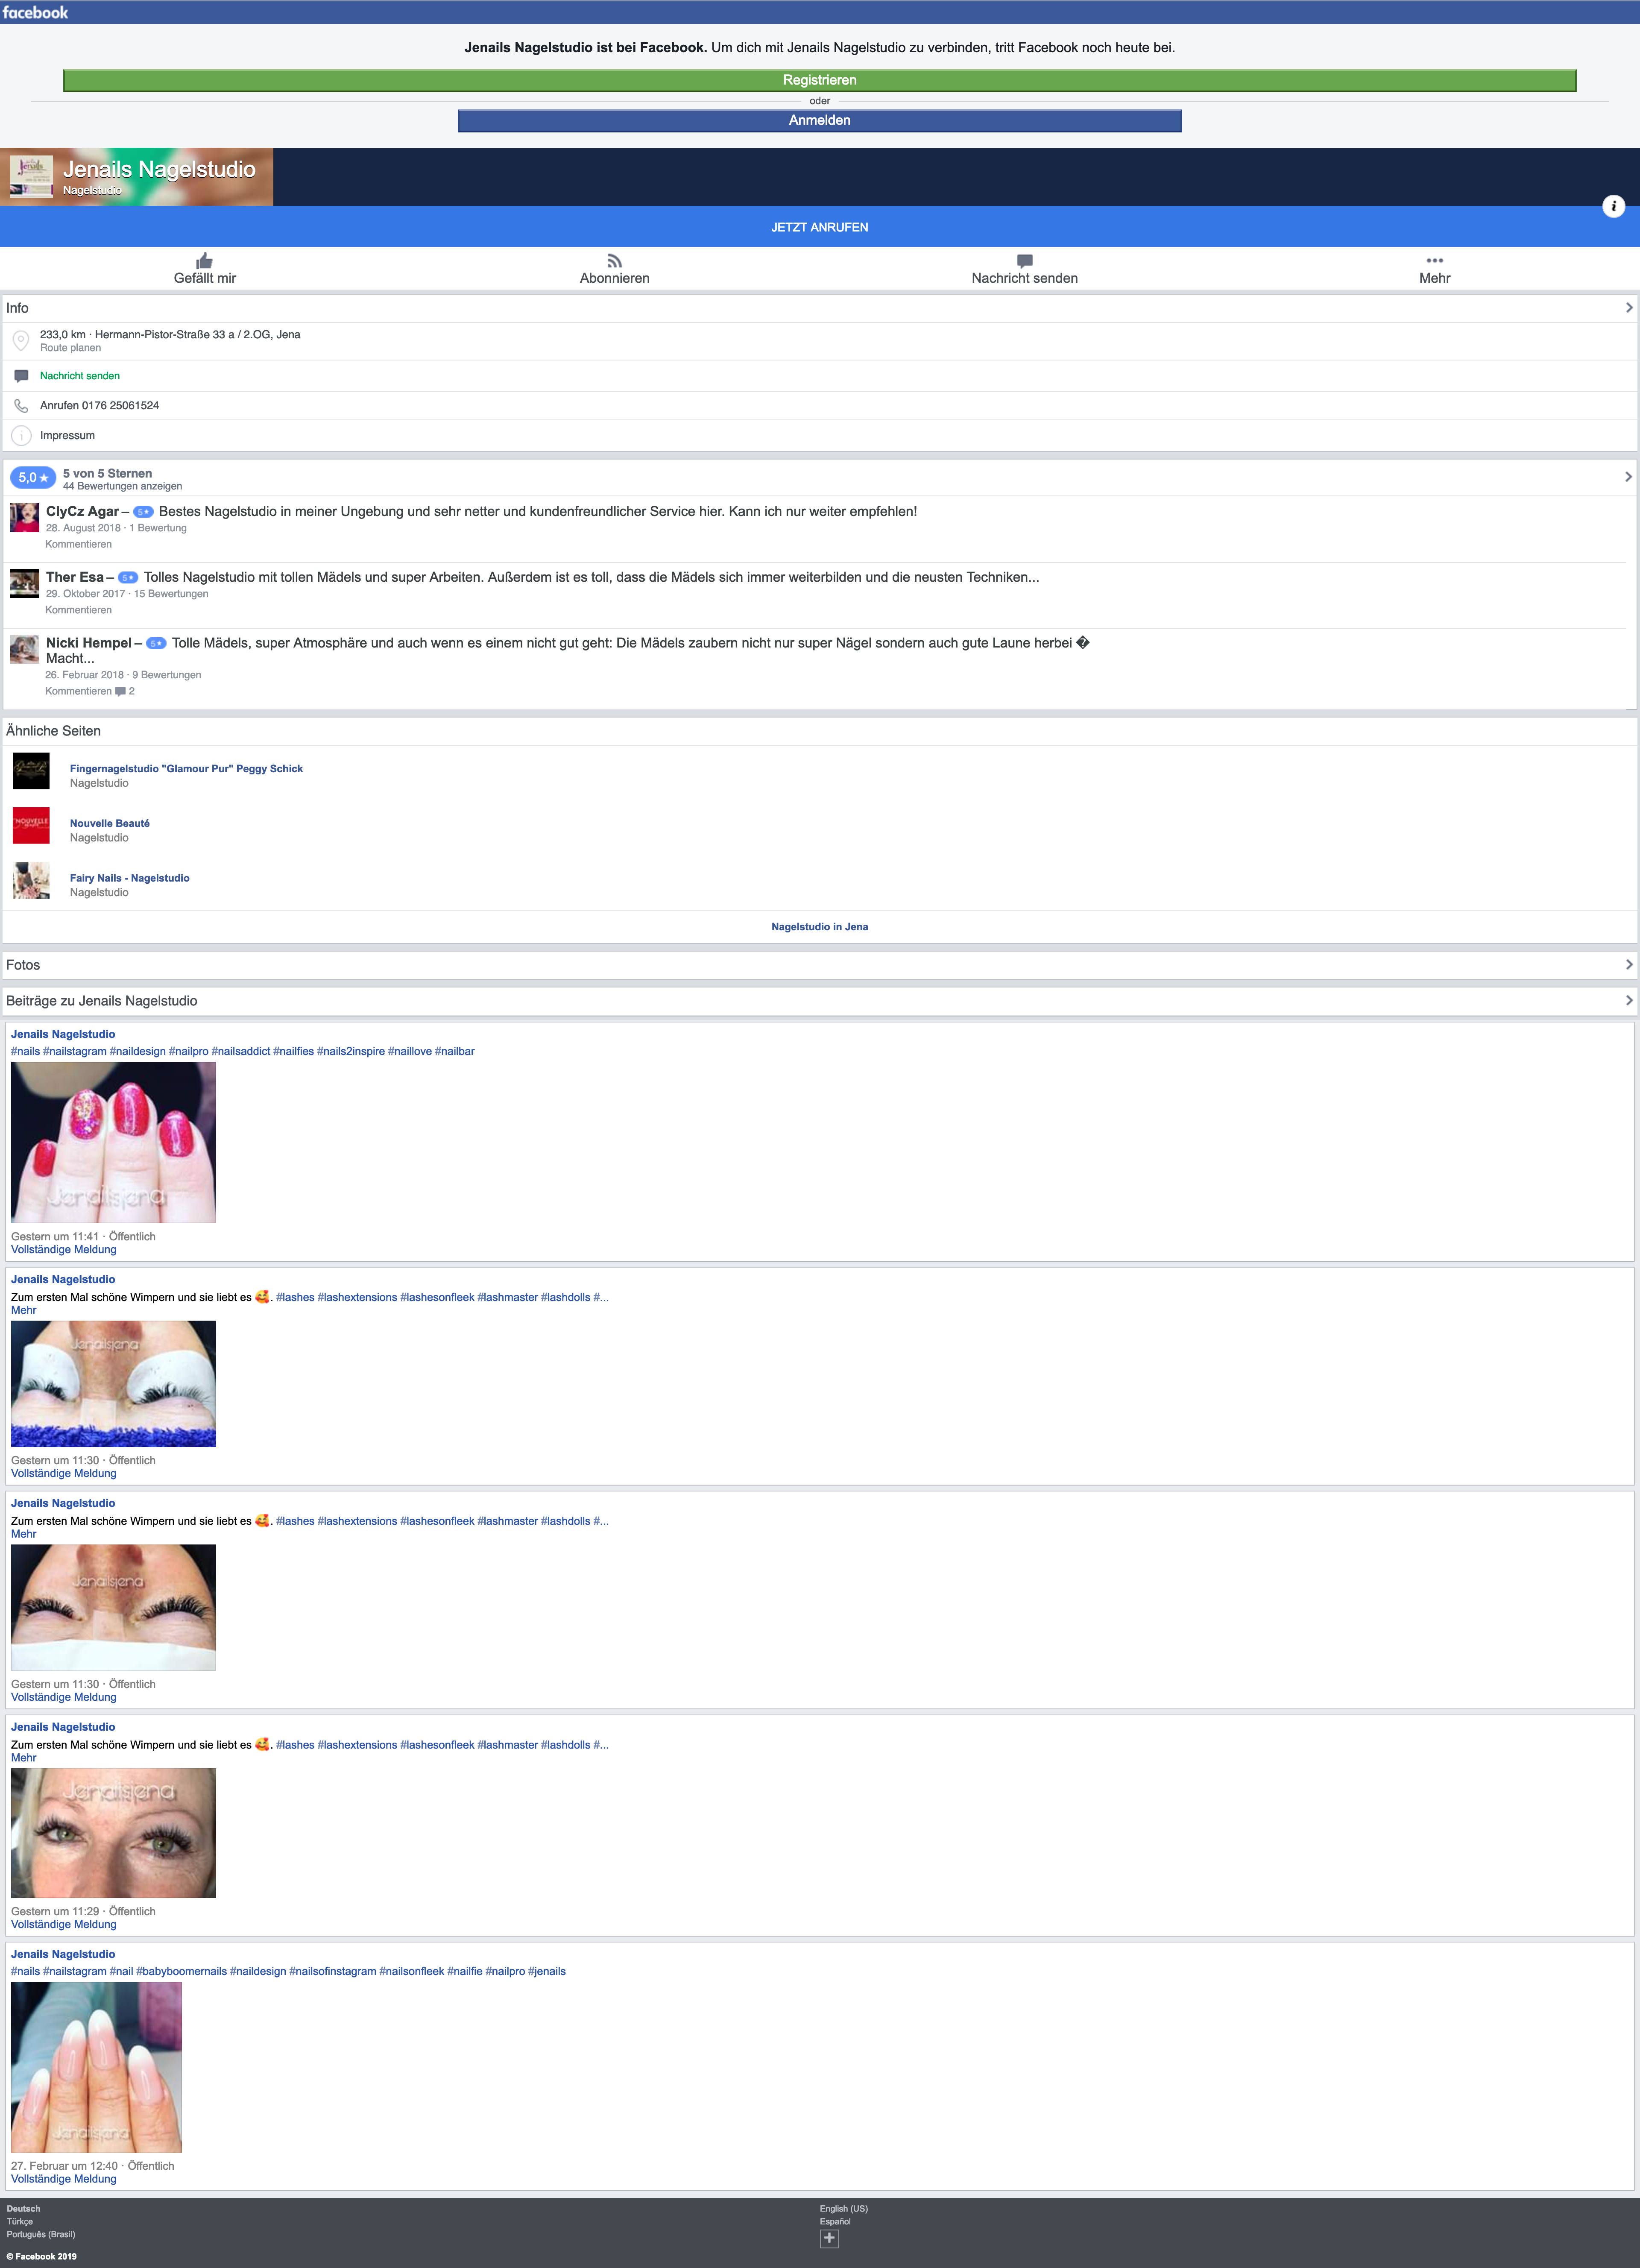Switch language to Português (Brasil)
Viewport: 1640px width, 2268px height.
[40, 2235]
